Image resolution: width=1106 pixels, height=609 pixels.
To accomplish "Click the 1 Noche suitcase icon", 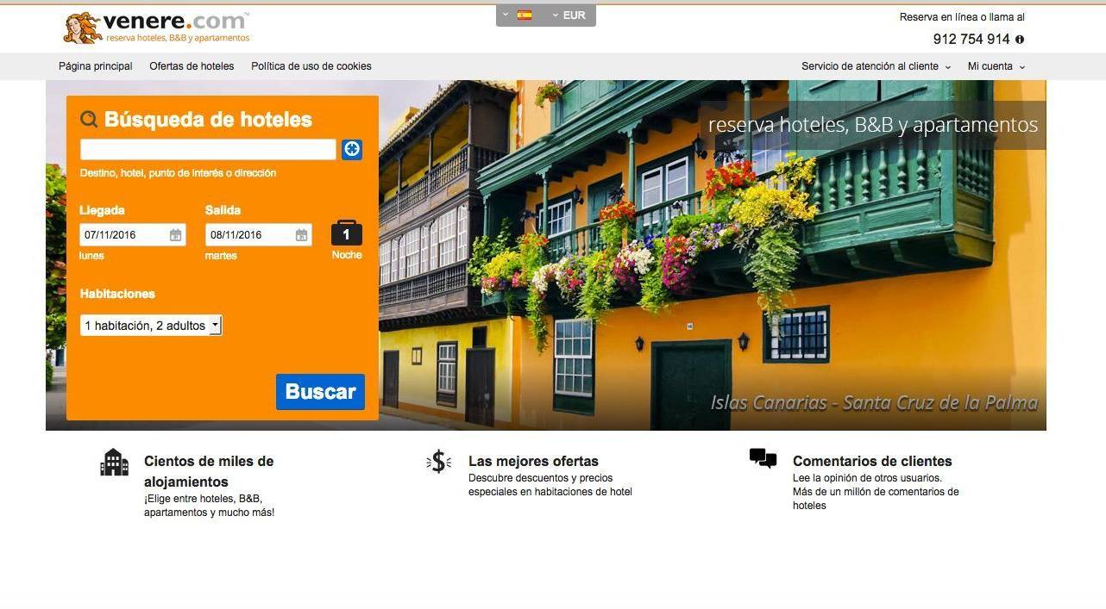I will pyautogui.click(x=347, y=233).
